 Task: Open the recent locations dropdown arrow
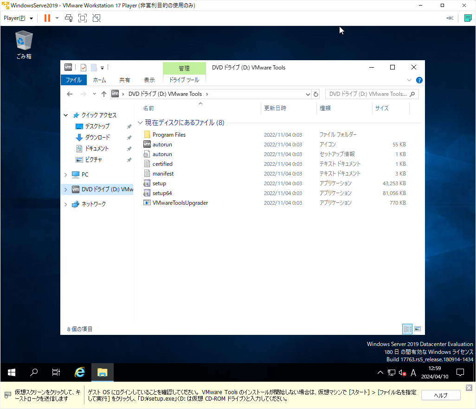(94, 94)
